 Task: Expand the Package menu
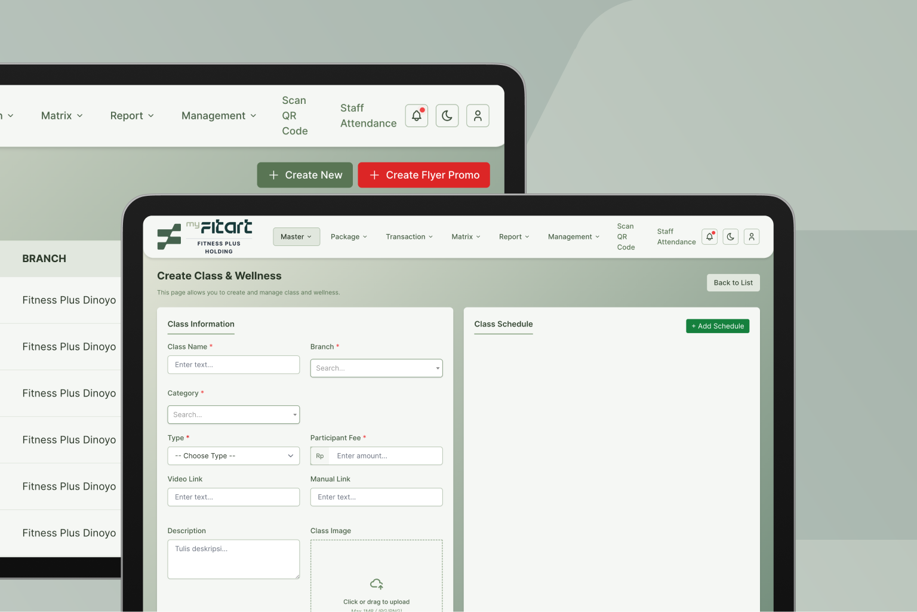(x=349, y=237)
